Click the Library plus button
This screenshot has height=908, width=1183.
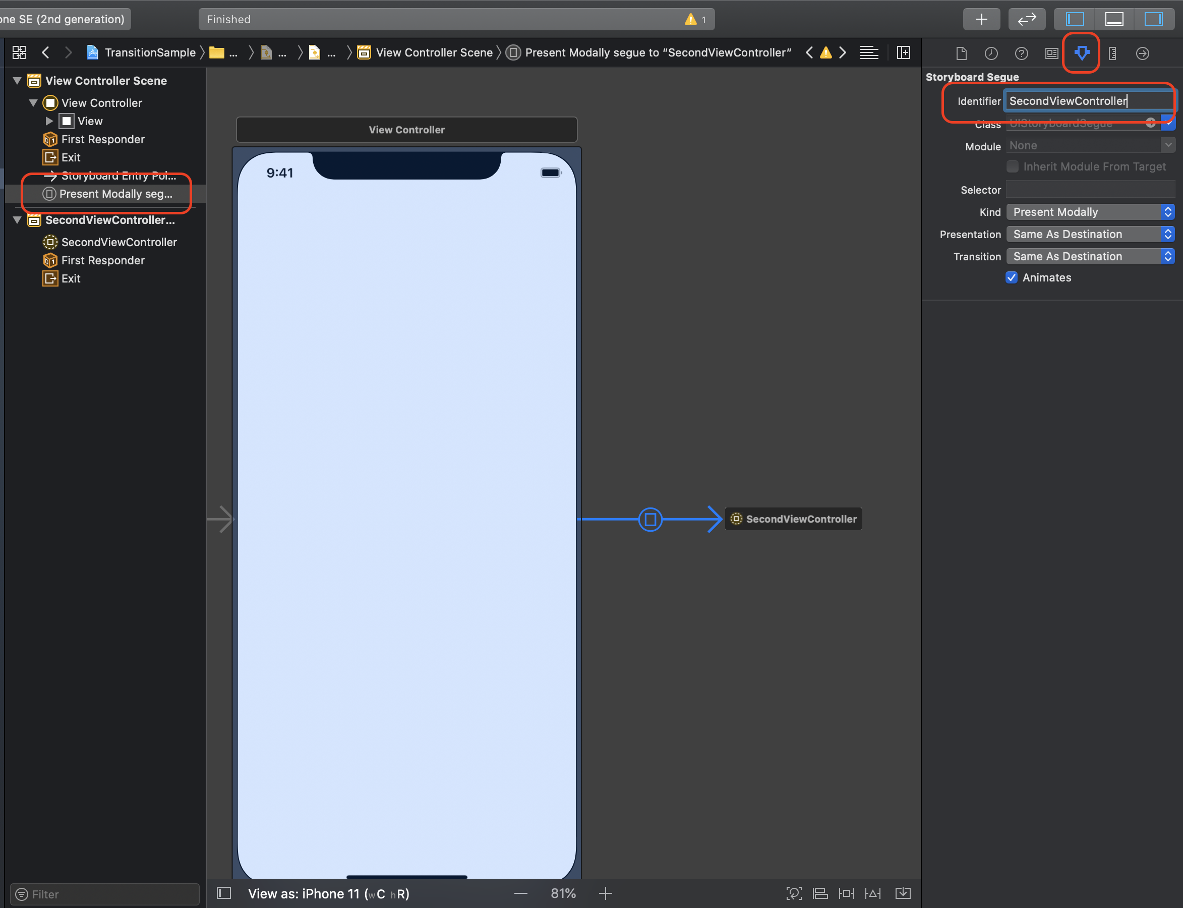[981, 20]
